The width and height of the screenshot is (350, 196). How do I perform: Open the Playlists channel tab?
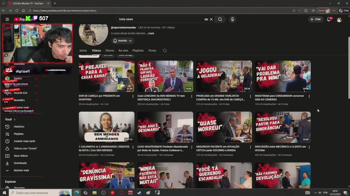[x=138, y=51]
